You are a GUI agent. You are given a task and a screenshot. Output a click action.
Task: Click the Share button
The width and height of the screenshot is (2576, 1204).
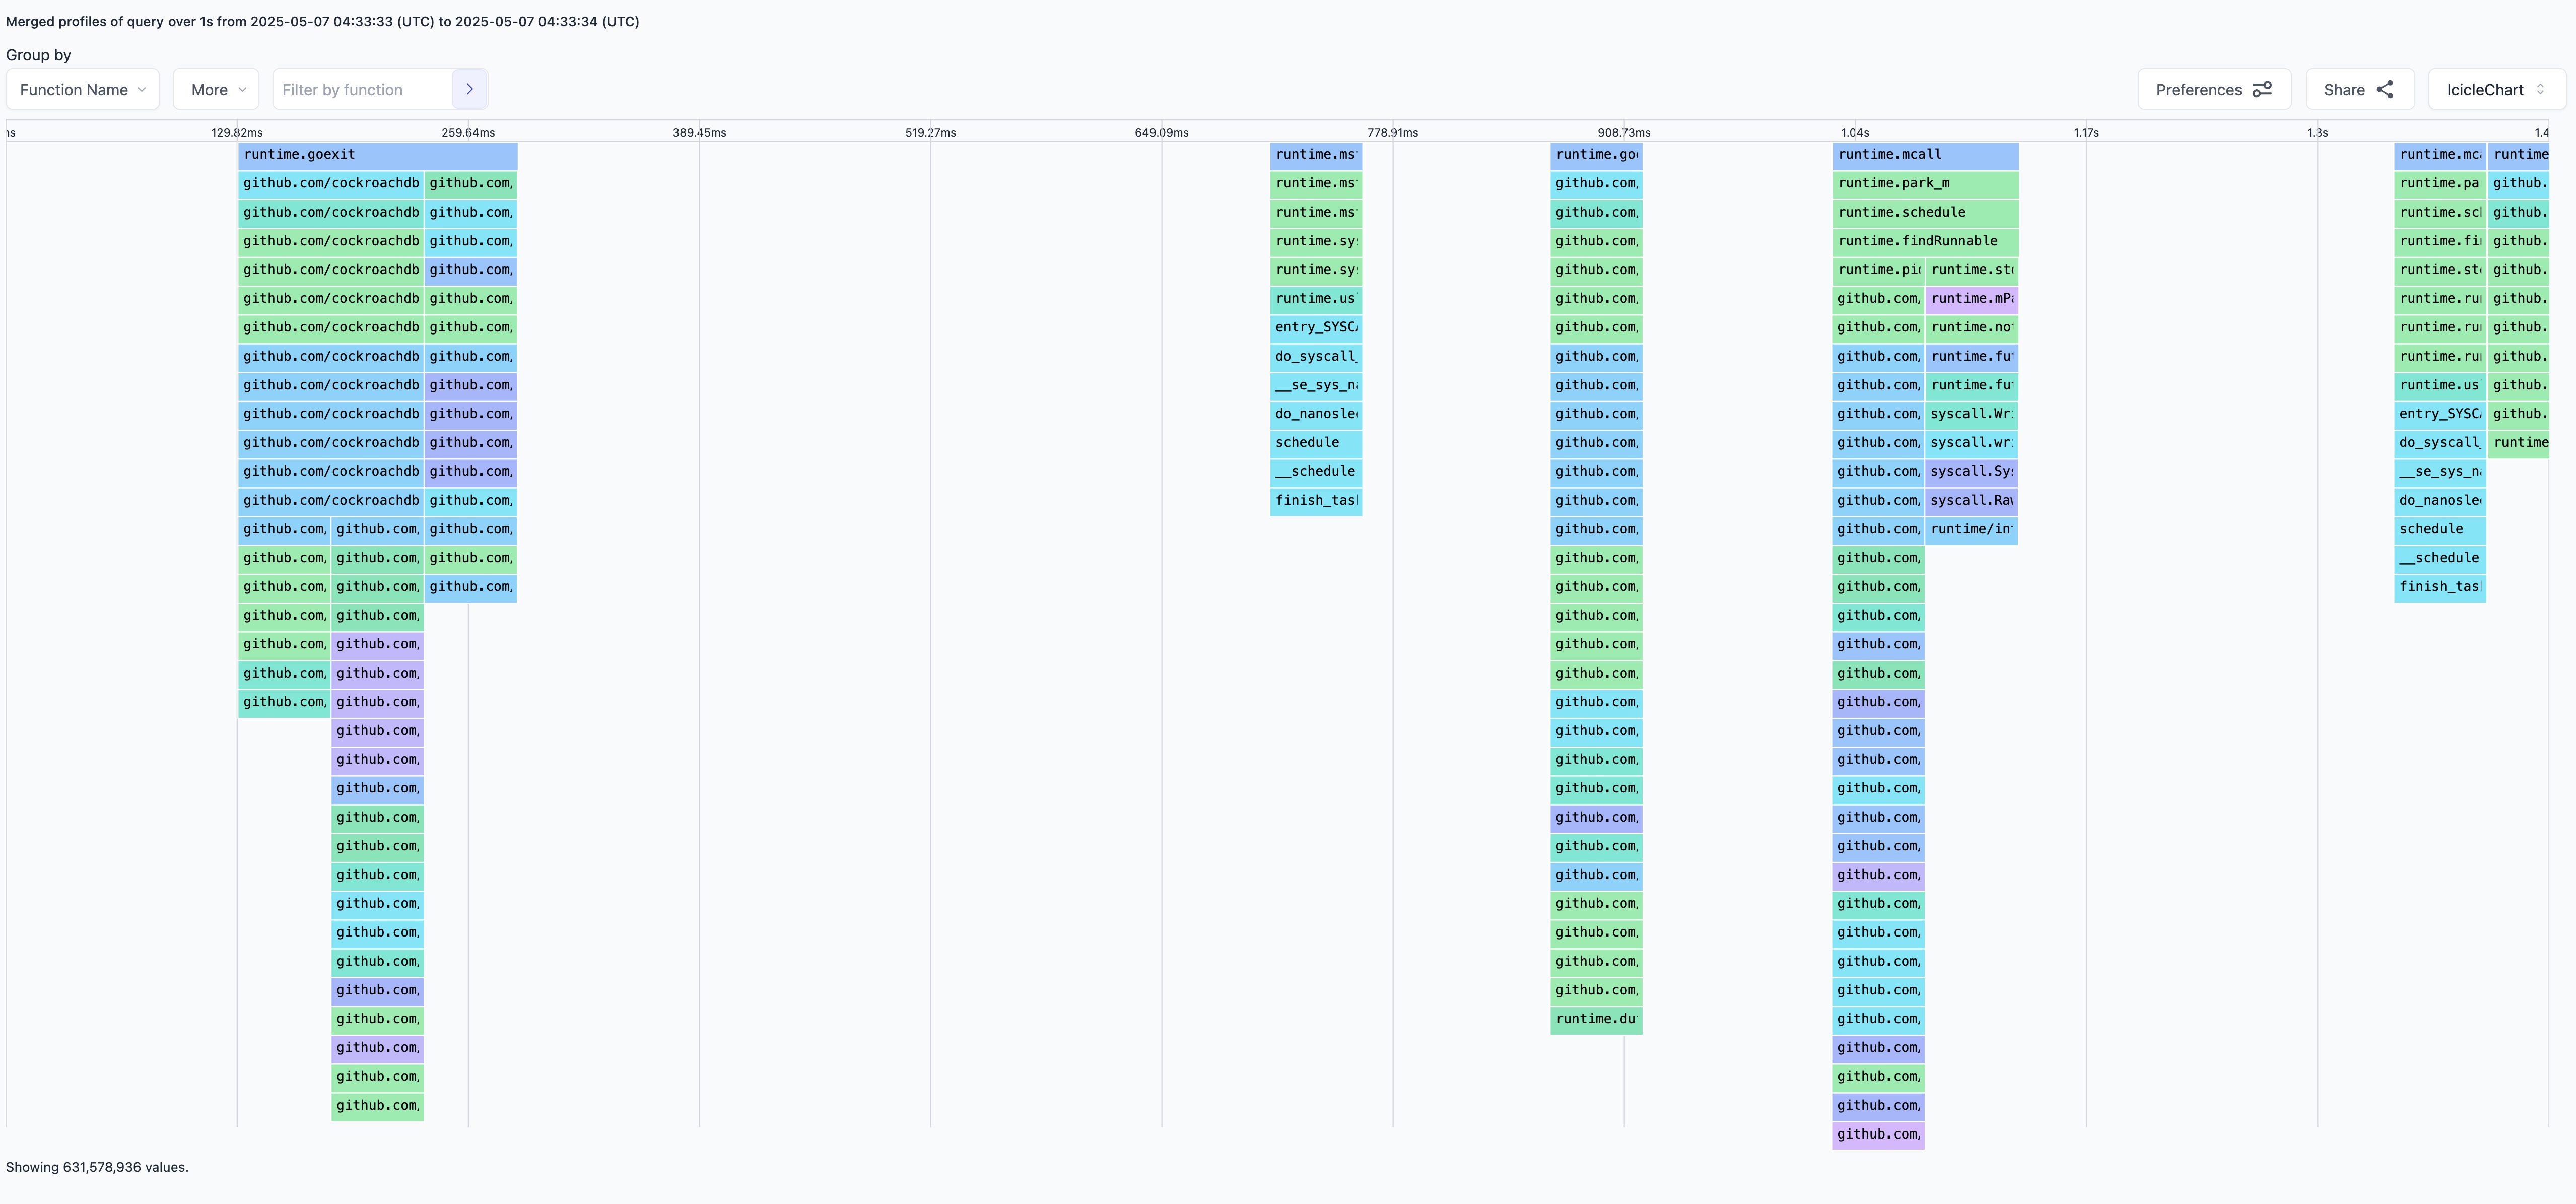(2358, 89)
